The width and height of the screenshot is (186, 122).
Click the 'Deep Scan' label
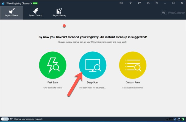(x=93, y=82)
